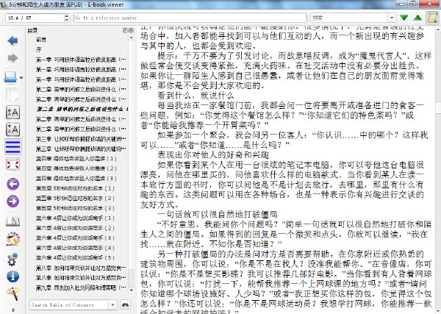The width and height of the screenshot is (441, 314).
Task: Toggle full screen mode icon
Action: coord(12,164)
